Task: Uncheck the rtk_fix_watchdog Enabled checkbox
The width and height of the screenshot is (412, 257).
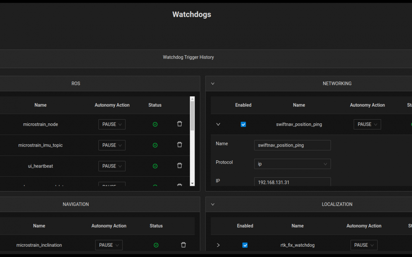Action: coord(245,245)
